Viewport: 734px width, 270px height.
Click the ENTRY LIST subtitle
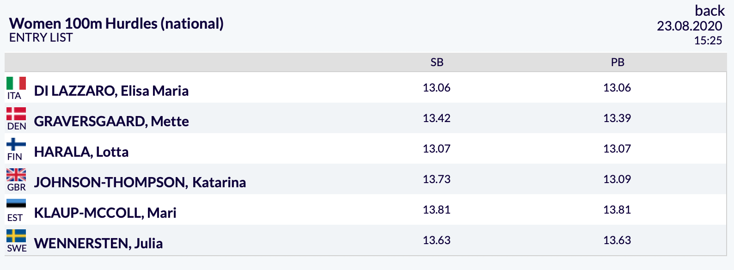[41, 37]
